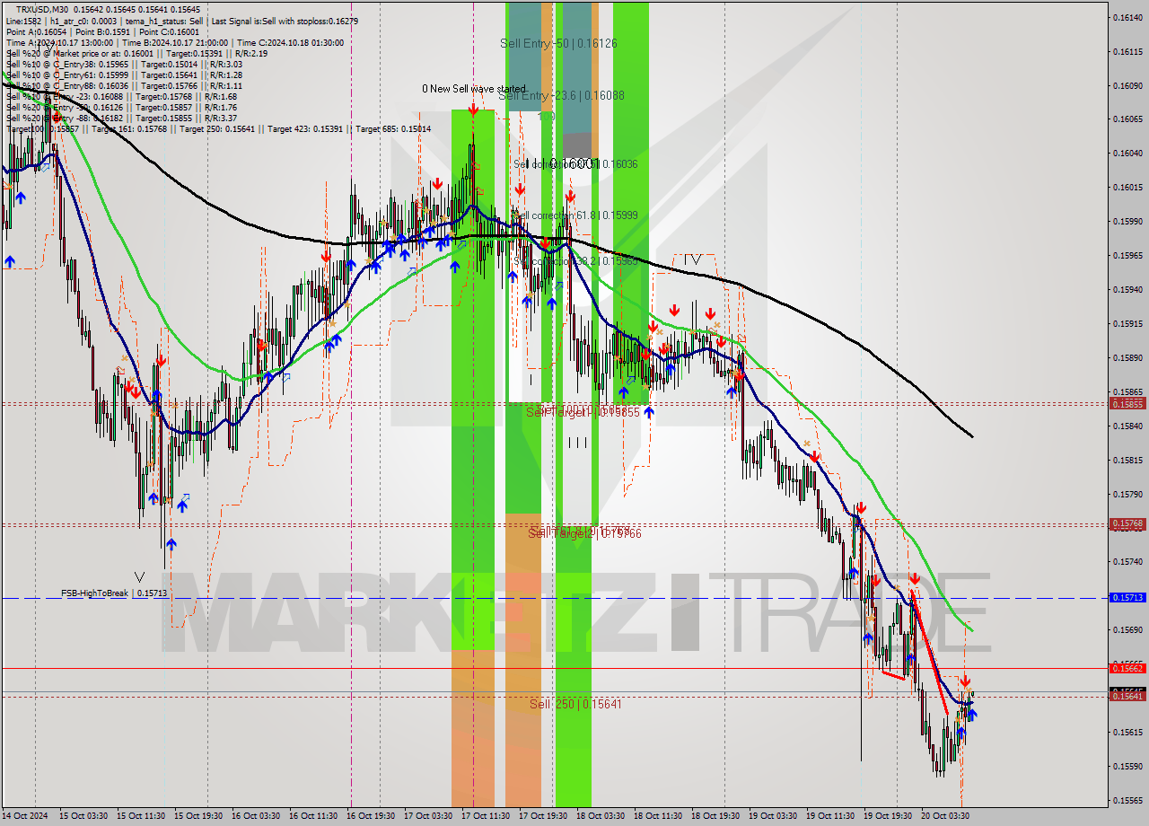Click the '16 Oct 03:30' time label
This screenshot has width=1149, height=826.
pyautogui.click(x=256, y=816)
